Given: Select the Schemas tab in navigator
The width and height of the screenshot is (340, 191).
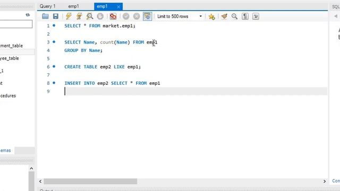Looking at the screenshot, I should 5,150.
